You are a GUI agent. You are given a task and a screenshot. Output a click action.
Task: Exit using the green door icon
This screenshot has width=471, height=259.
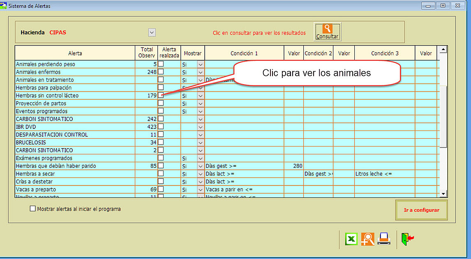406,239
